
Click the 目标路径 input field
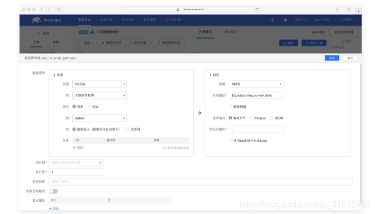[x=256, y=95]
